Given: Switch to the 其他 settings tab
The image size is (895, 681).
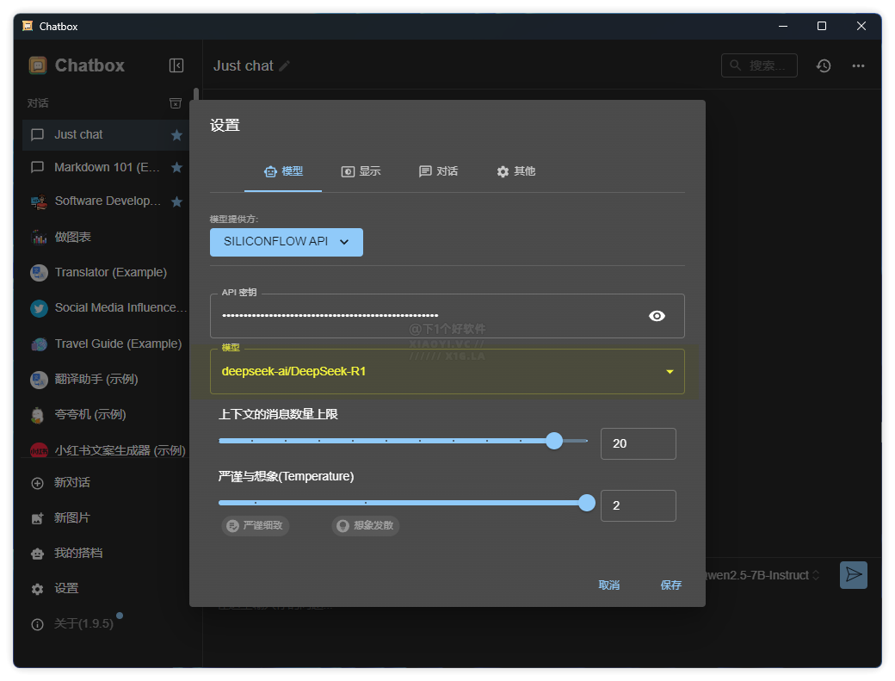Looking at the screenshot, I should tap(515, 171).
